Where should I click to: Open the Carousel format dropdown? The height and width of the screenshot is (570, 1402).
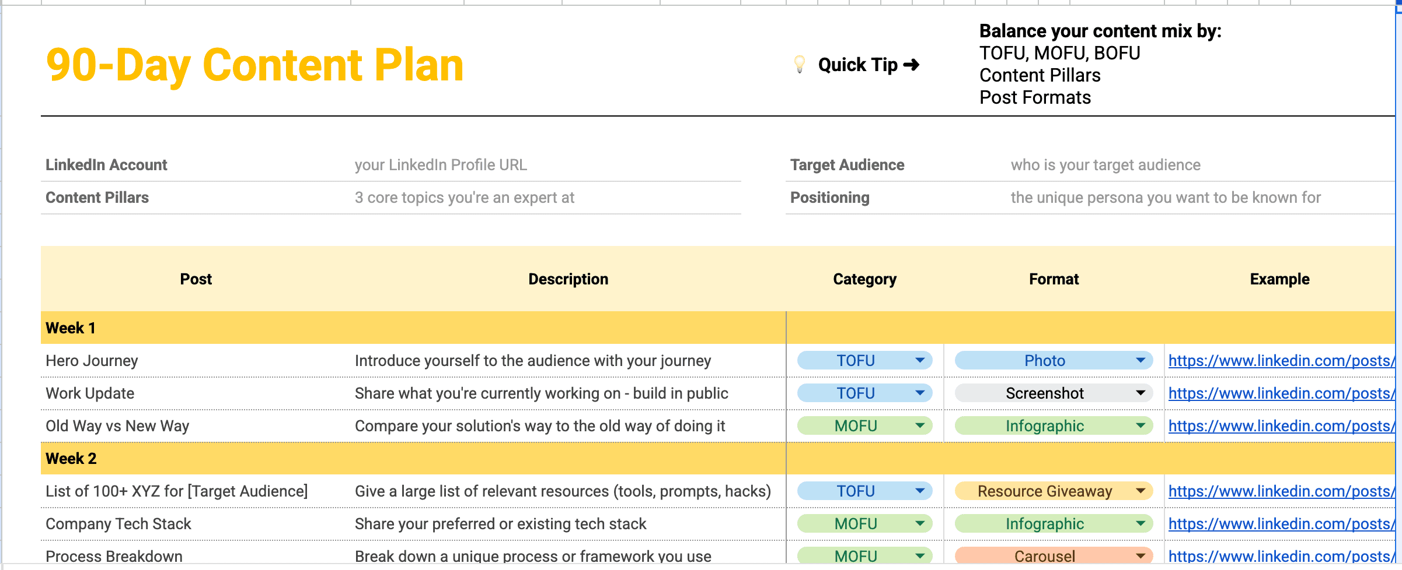(1140, 556)
